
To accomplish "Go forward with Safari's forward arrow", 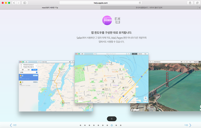I will (18, 3).
